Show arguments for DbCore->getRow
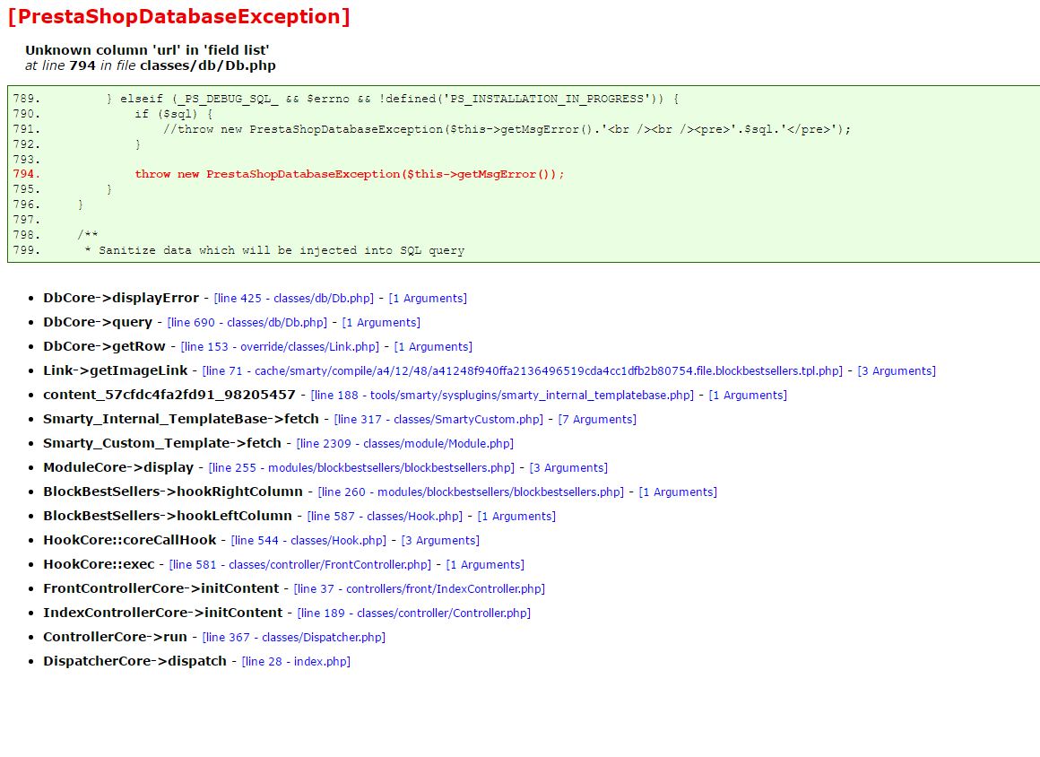This screenshot has width=1040, height=757. coord(433,347)
